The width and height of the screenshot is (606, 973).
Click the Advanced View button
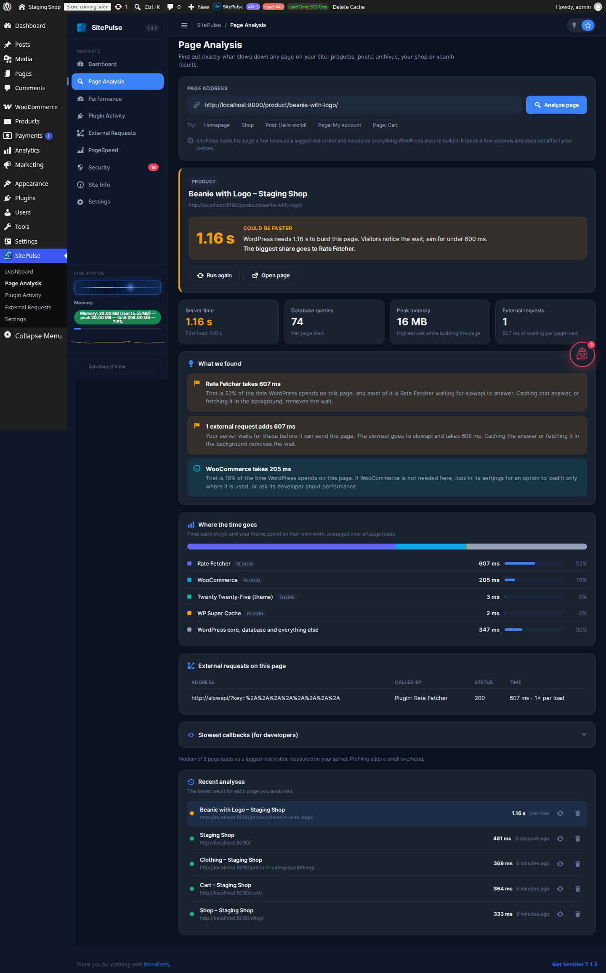tap(117, 367)
